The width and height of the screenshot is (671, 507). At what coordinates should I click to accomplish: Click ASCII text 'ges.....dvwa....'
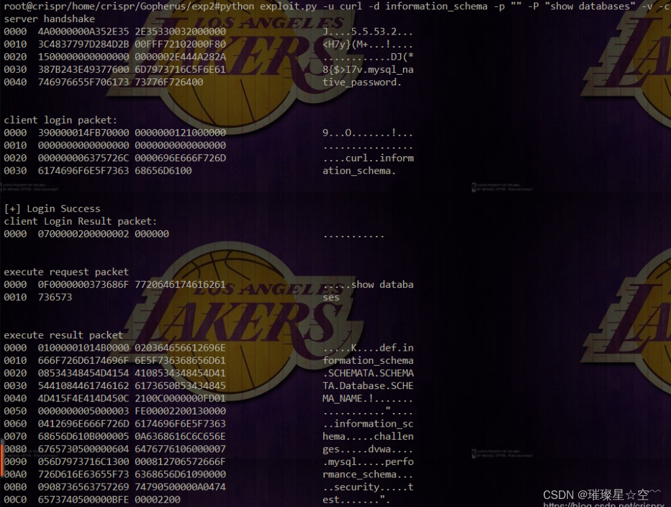(x=368, y=449)
